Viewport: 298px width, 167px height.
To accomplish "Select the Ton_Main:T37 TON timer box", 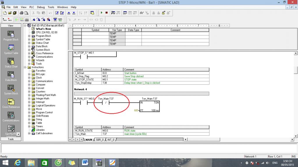I will 150,106.
